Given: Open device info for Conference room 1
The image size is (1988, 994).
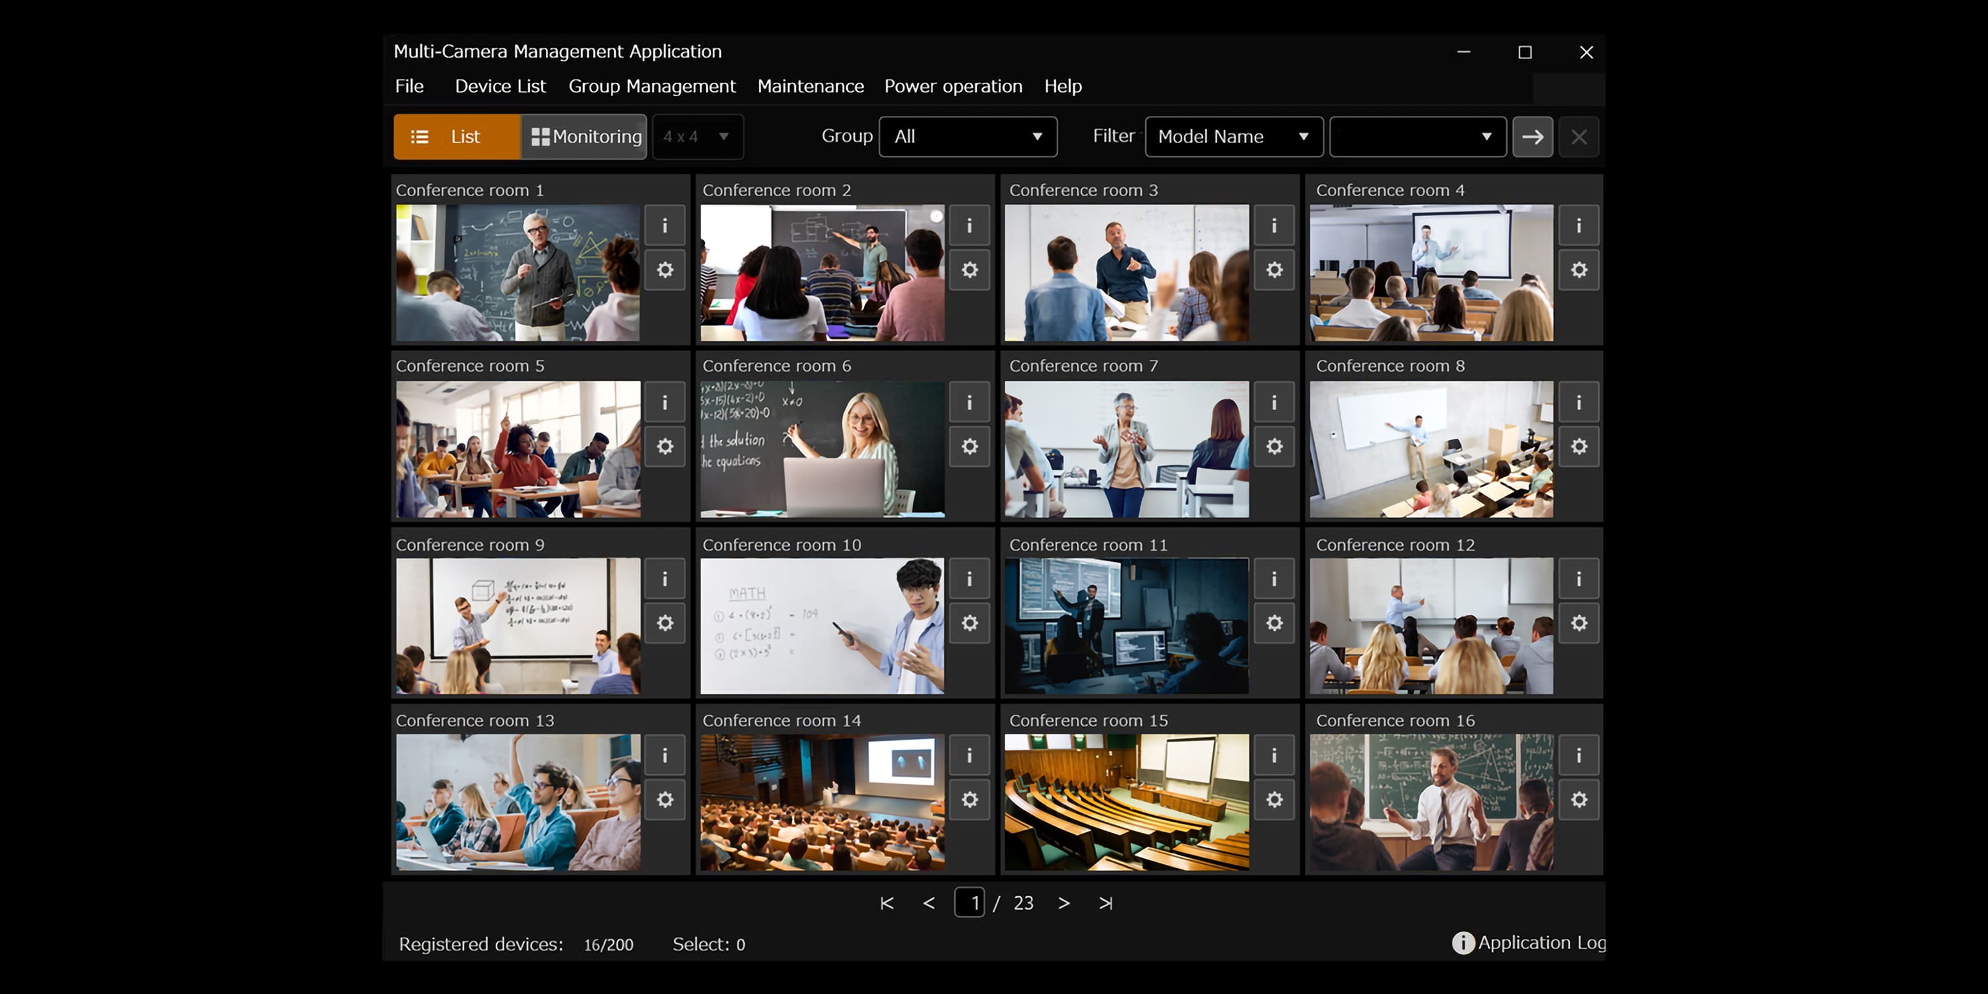Looking at the screenshot, I should pyautogui.click(x=665, y=225).
